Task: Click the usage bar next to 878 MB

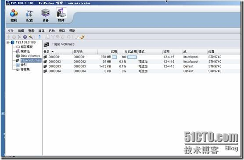Action: click(115, 57)
